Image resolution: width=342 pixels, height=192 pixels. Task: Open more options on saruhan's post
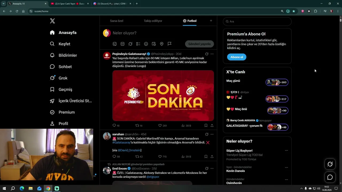click(x=212, y=134)
